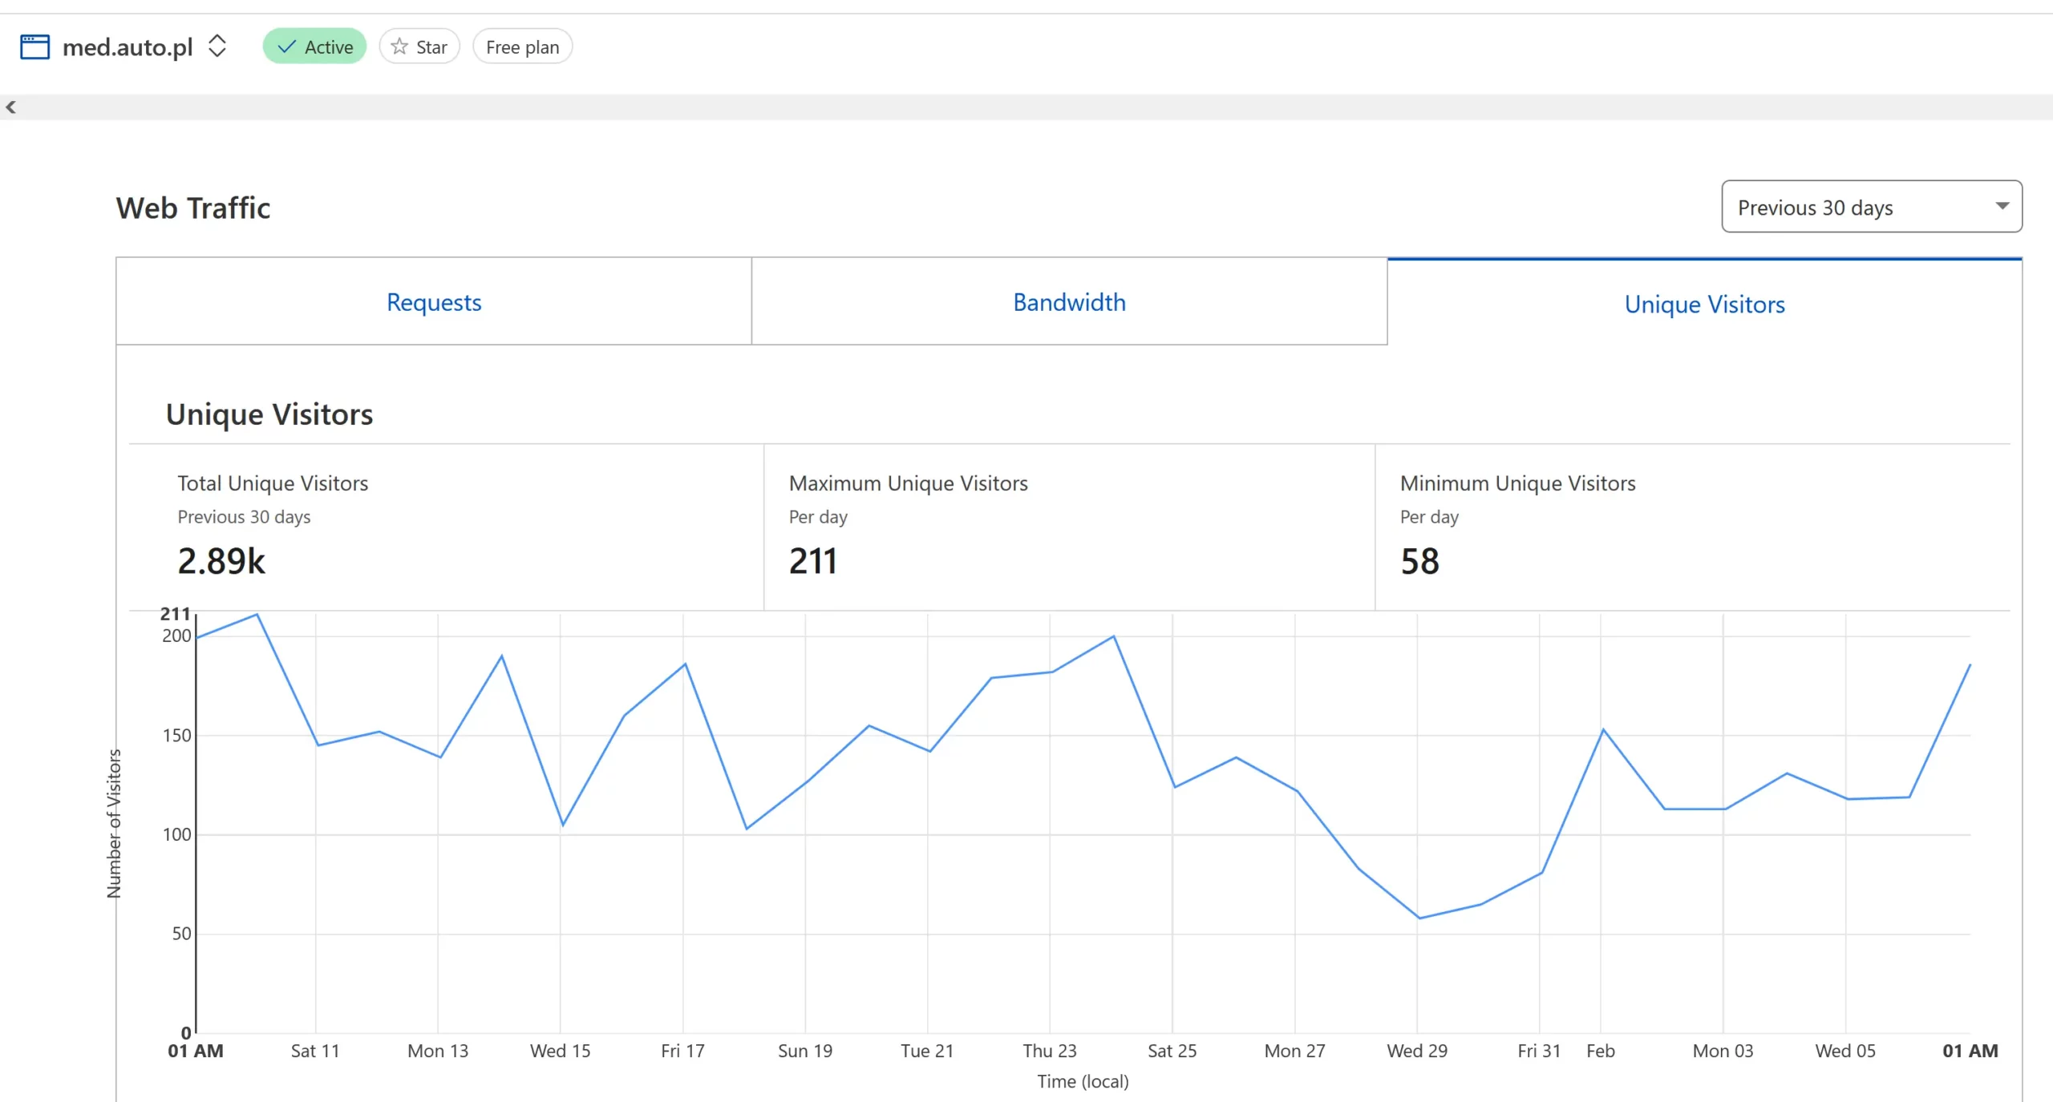Click the back arrow on the gray bar

coord(10,107)
